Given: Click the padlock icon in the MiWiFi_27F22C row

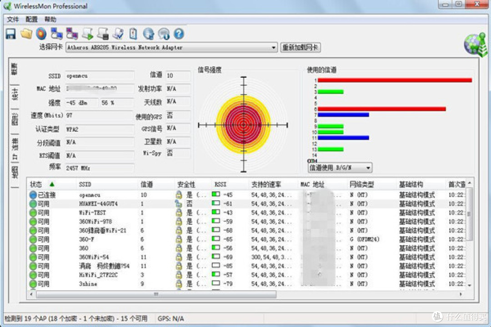Looking at the screenshot, I should (179, 275).
